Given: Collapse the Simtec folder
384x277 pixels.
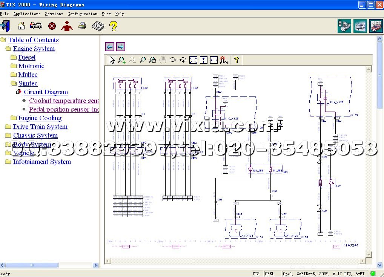Looking at the screenshot, I should pyautogui.click(x=14, y=83).
